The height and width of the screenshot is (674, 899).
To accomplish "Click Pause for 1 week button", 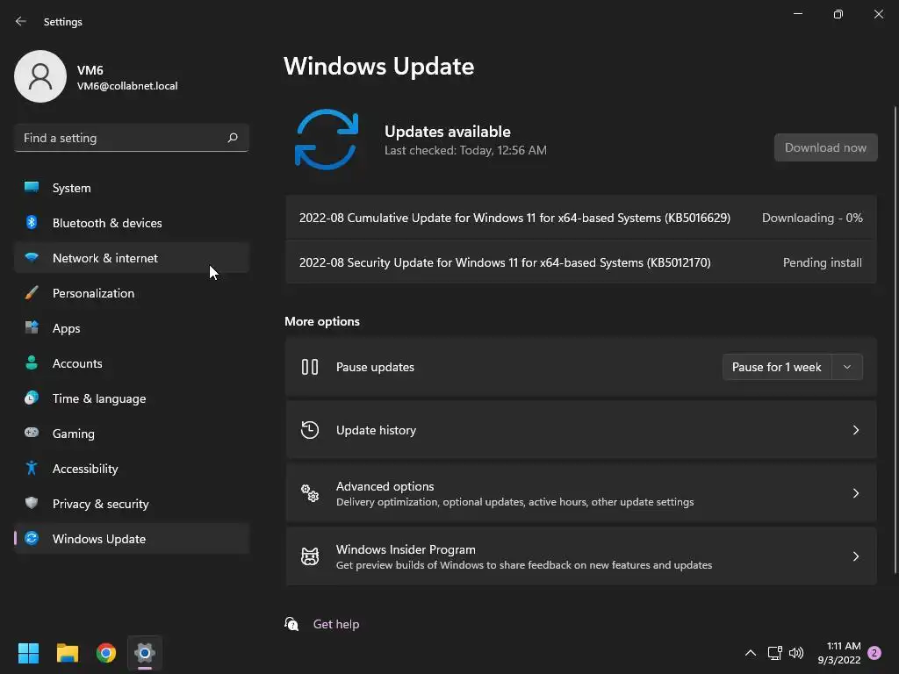I will [x=777, y=367].
